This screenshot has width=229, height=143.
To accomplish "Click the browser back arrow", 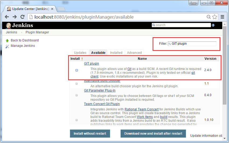I will 7,17.
